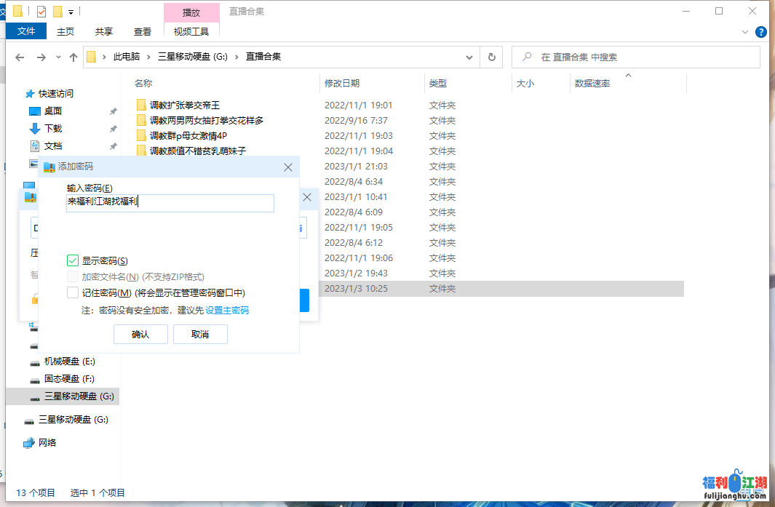Viewport: 775px width, 507px height.
Task: Click the 加密文件名 checkbox
Action: pos(73,276)
